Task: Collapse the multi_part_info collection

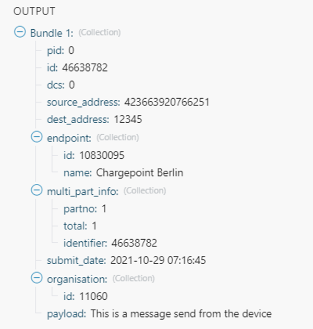Action: (37, 191)
